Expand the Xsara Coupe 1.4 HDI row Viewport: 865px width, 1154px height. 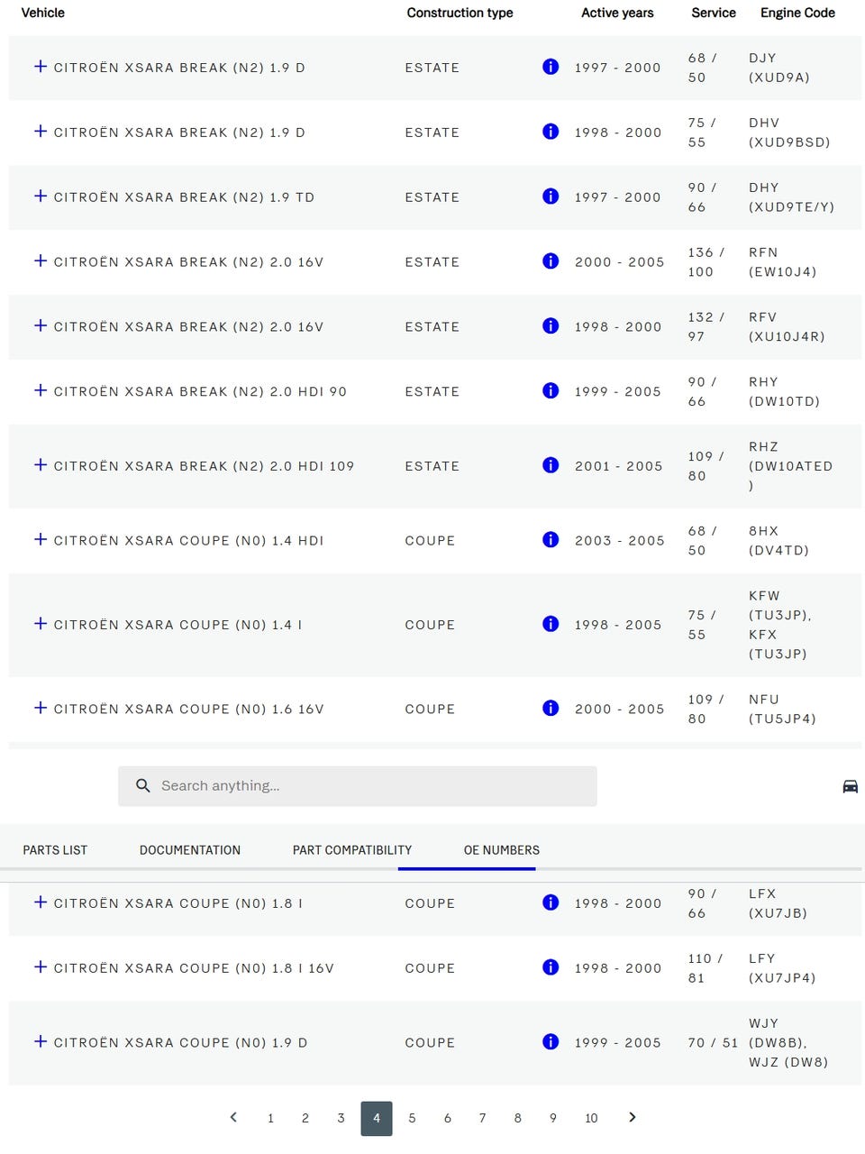(x=41, y=540)
